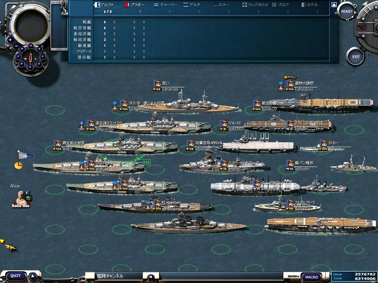
Task: Select sabu01 player avatar
Action: point(291,203)
